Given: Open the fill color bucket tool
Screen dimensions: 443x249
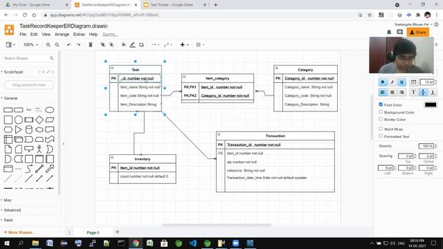Looking at the screenshot, I should click(123, 44).
